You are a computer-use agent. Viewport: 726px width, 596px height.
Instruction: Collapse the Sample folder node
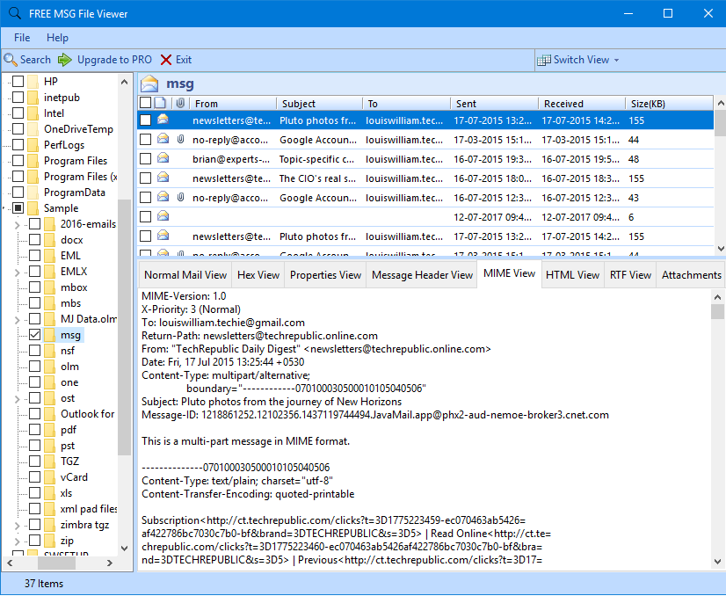[x=4, y=208]
